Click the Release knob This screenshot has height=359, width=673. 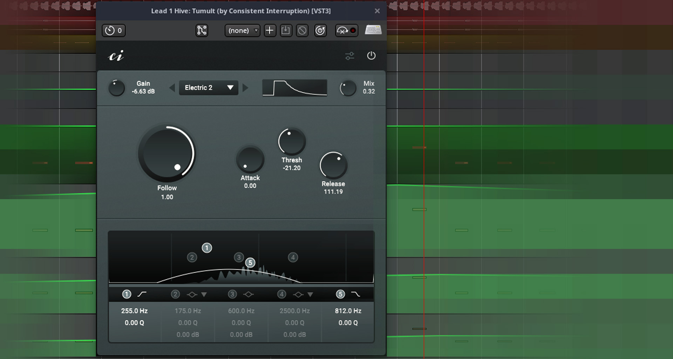click(x=333, y=165)
